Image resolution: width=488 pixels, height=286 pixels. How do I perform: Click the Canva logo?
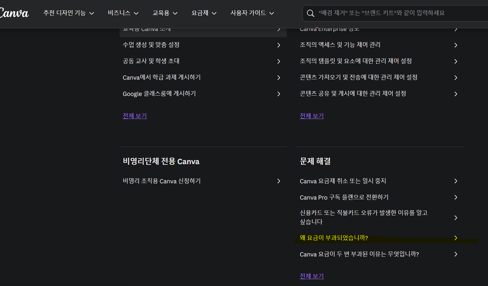click(15, 13)
